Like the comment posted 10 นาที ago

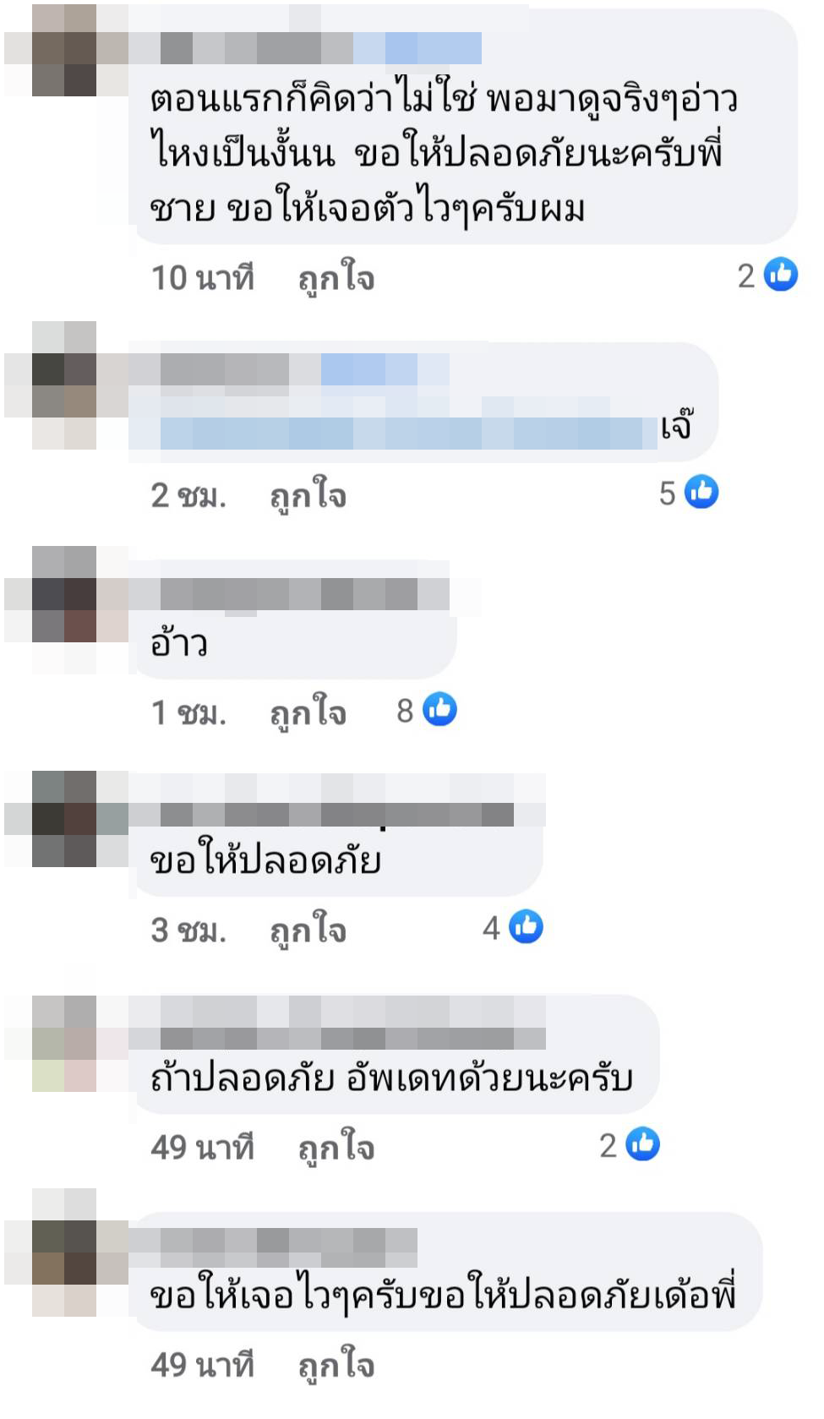336,278
